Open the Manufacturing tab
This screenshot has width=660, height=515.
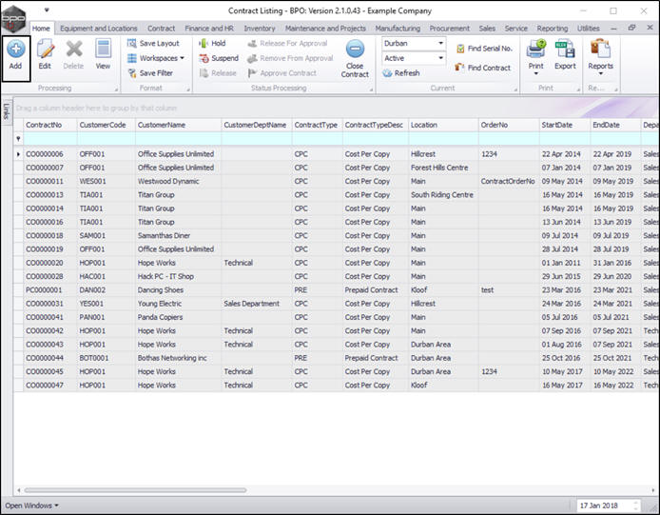tap(398, 29)
